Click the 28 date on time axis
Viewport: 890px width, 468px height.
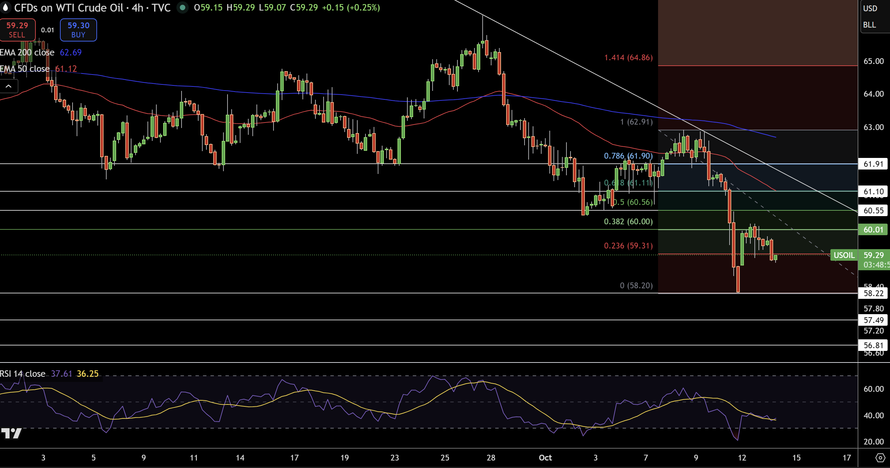click(491, 458)
